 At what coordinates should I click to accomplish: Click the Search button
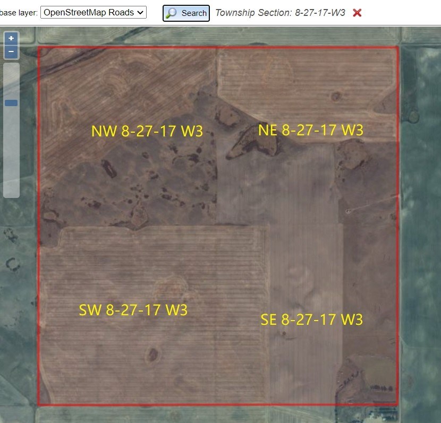[186, 13]
